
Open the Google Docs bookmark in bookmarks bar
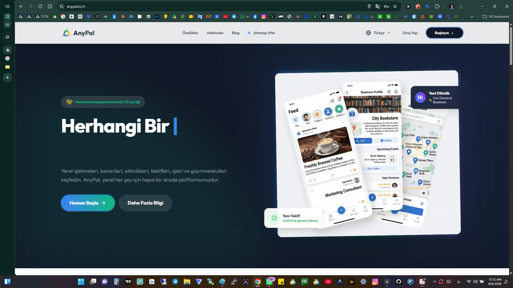114,17
